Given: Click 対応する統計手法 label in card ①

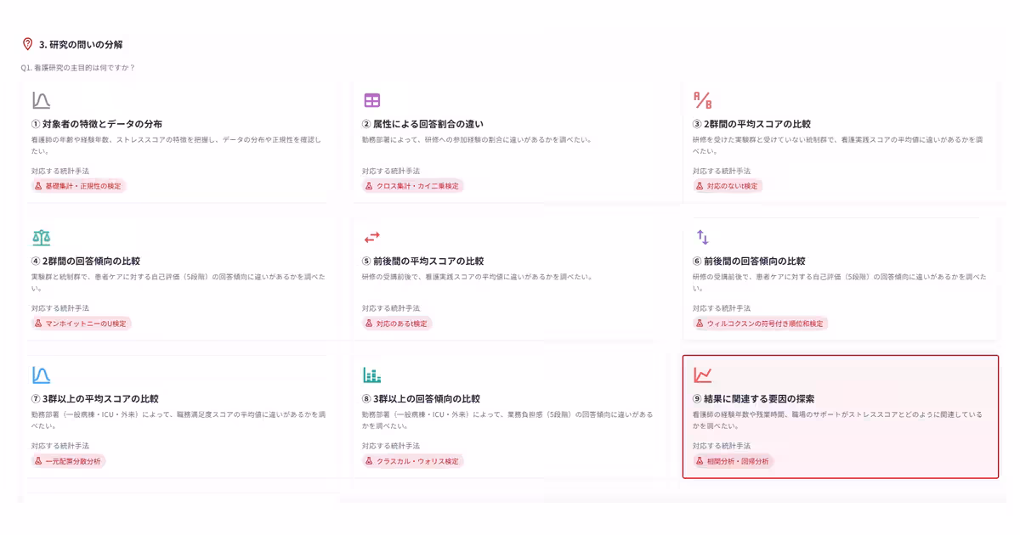Looking at the screenshot, I should [x=60, y=171].
